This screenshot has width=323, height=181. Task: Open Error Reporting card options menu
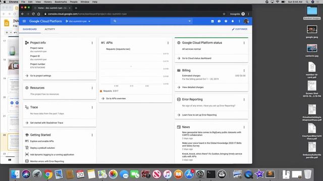coord(244,100)
